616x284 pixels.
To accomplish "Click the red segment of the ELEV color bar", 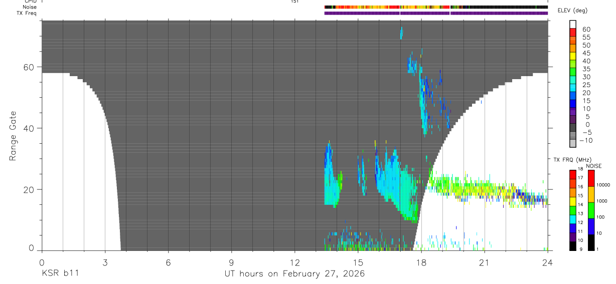I will pos(573,33).
